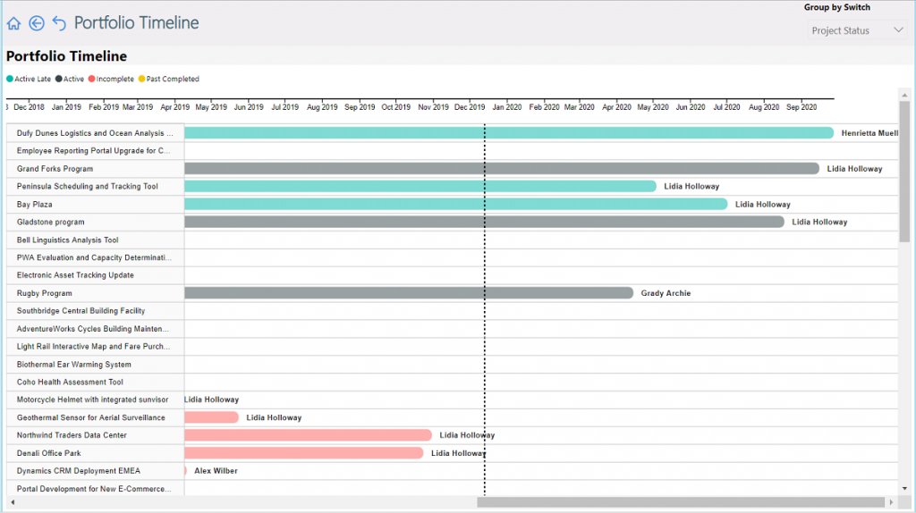Click Dynamics CRM Deployment EMEA label
This screenshot has width=916, height=513.
(79, 471)
